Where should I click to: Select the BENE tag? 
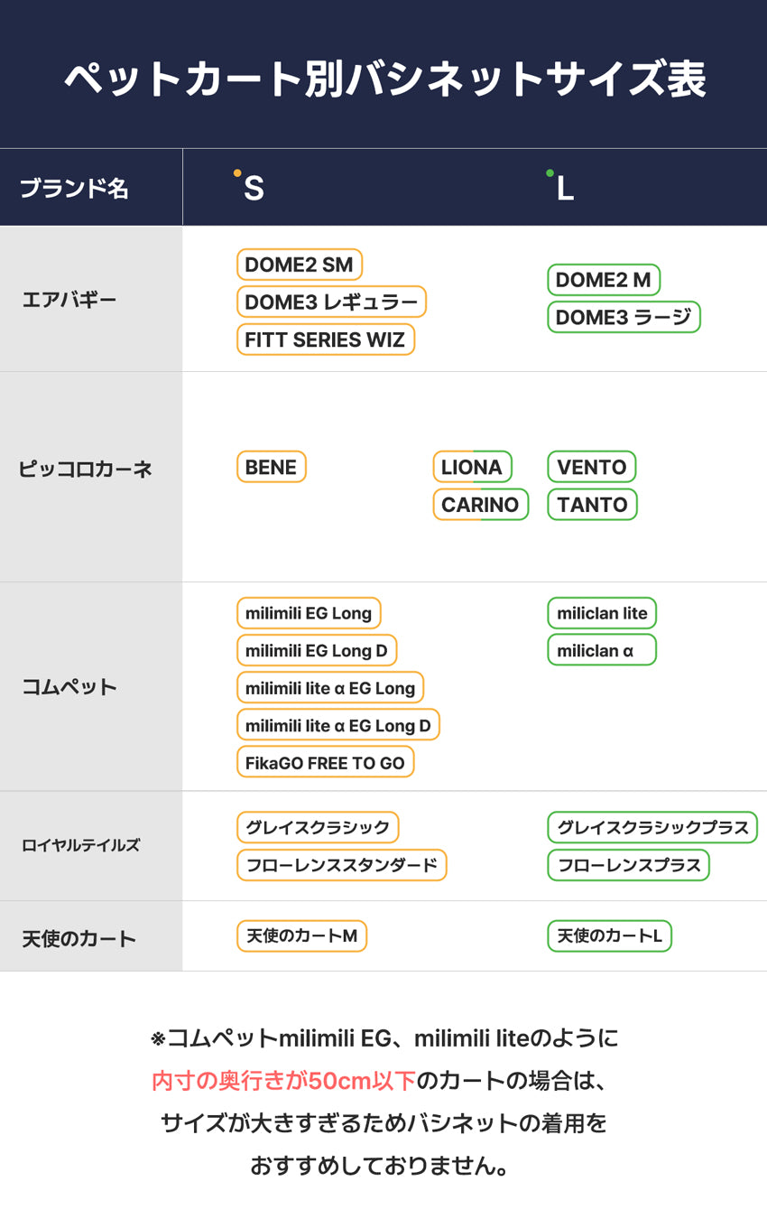(x=272, y=467)
